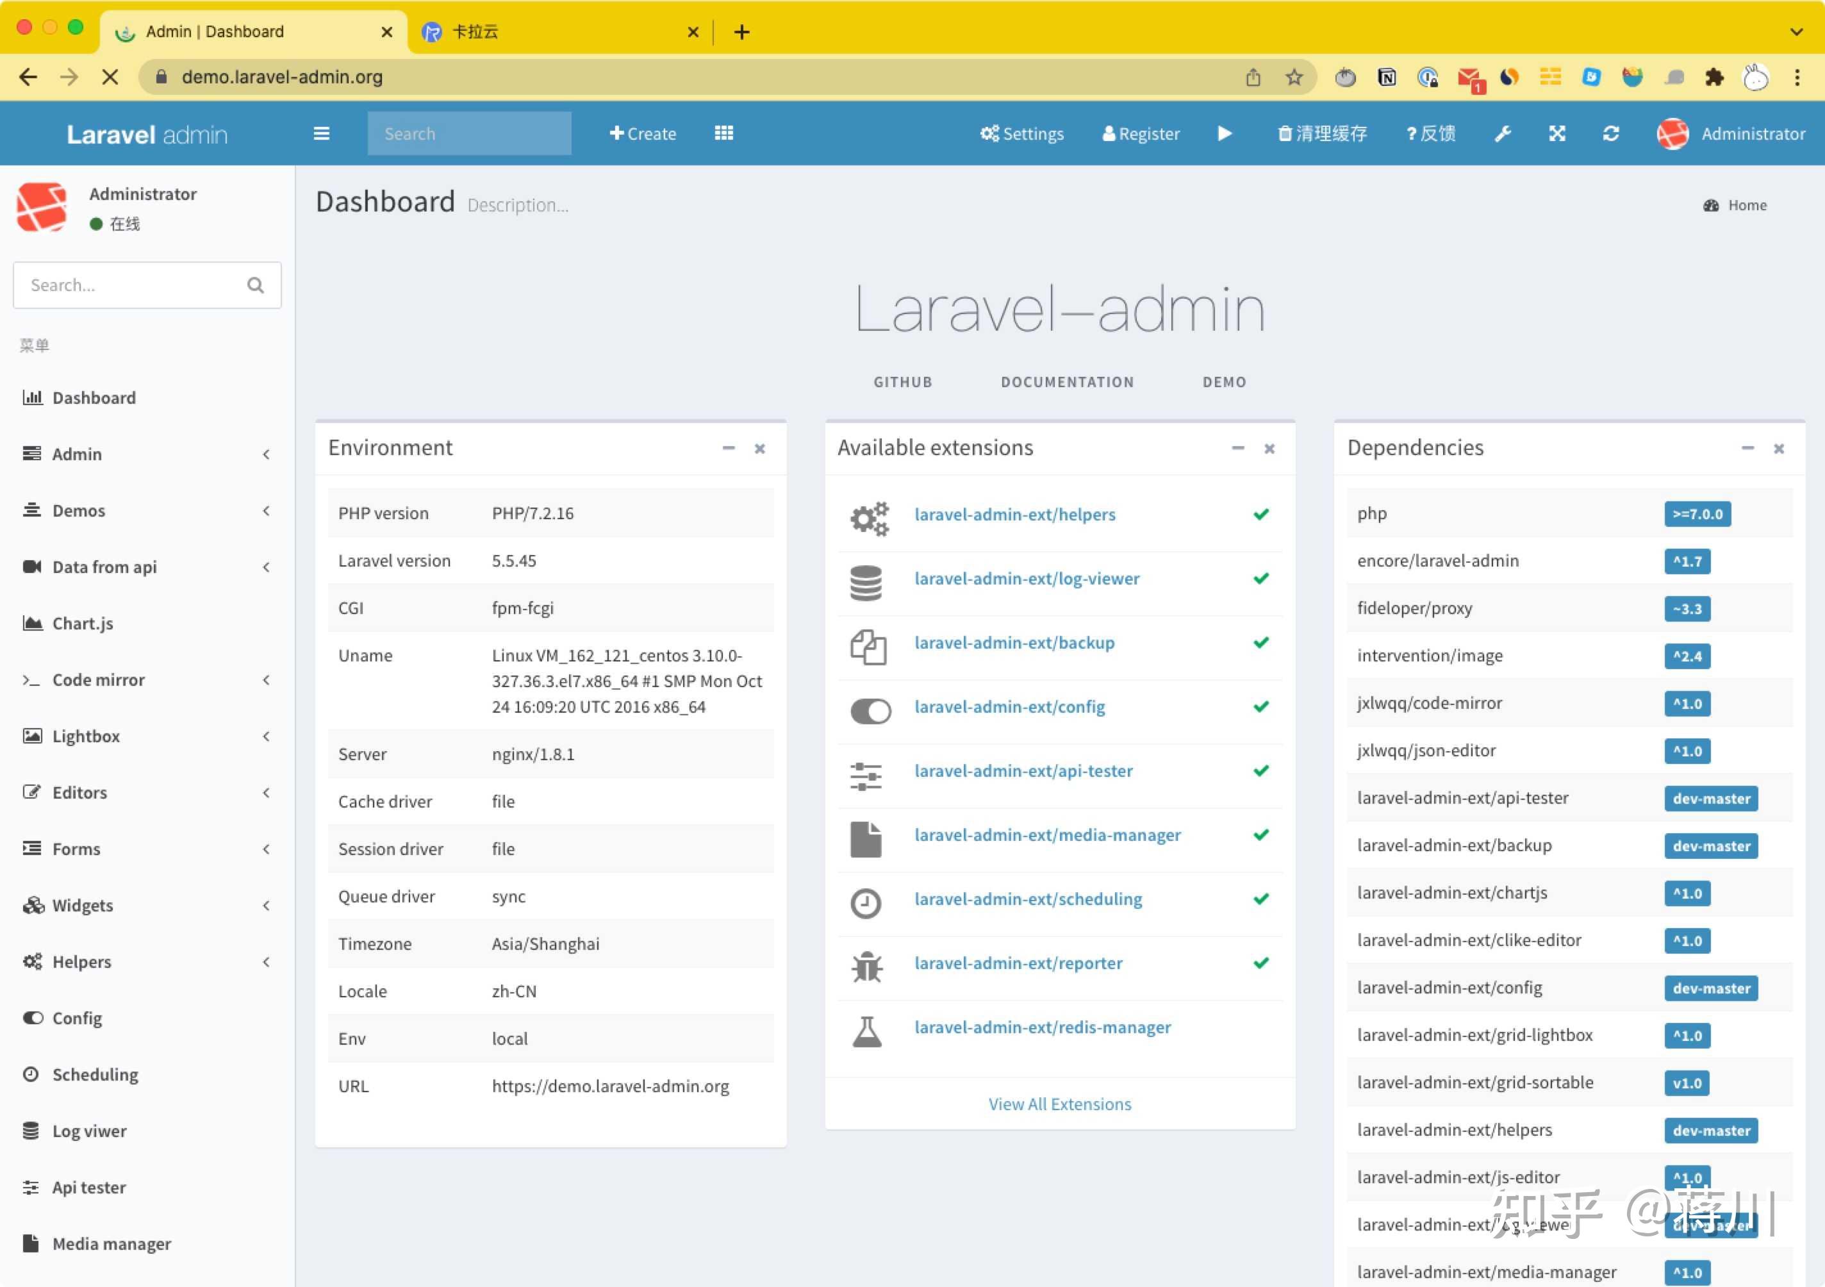Open Settings from the top toolbar
1825x1287 pixels.
pos(1022,133)
